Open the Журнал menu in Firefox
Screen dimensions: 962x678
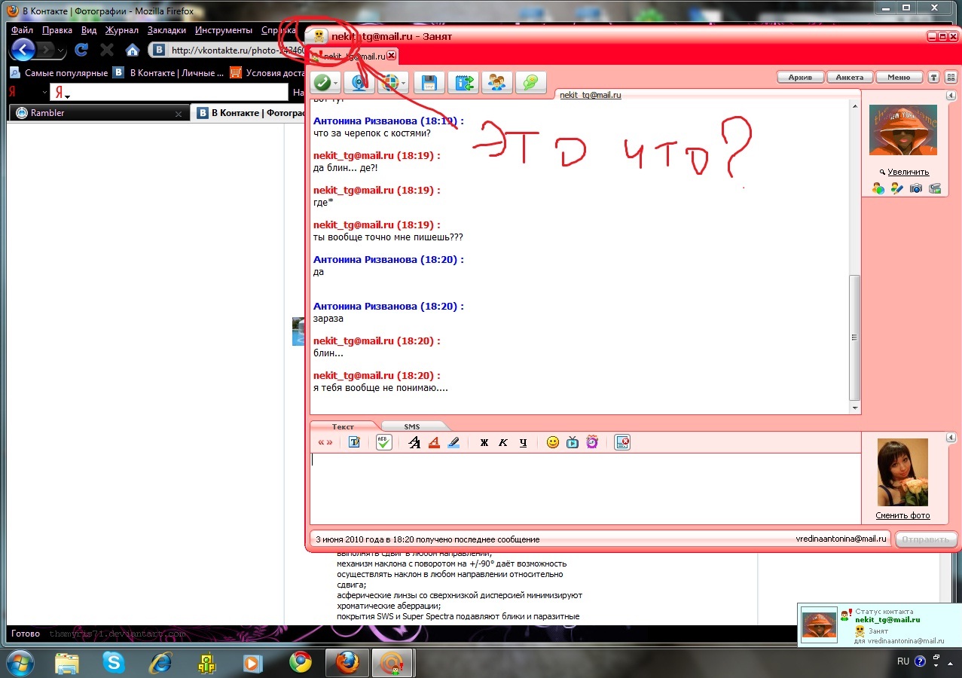click(122, 30)
